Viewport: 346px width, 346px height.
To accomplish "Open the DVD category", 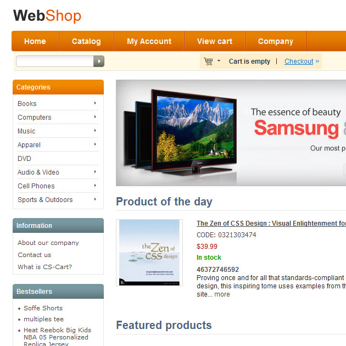I will (x=24, y=158).
